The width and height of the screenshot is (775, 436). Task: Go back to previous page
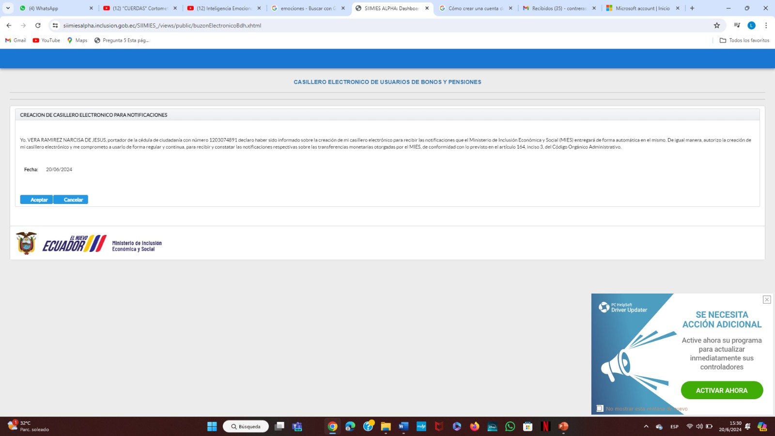pyautogui.click(x=9, y=26)
